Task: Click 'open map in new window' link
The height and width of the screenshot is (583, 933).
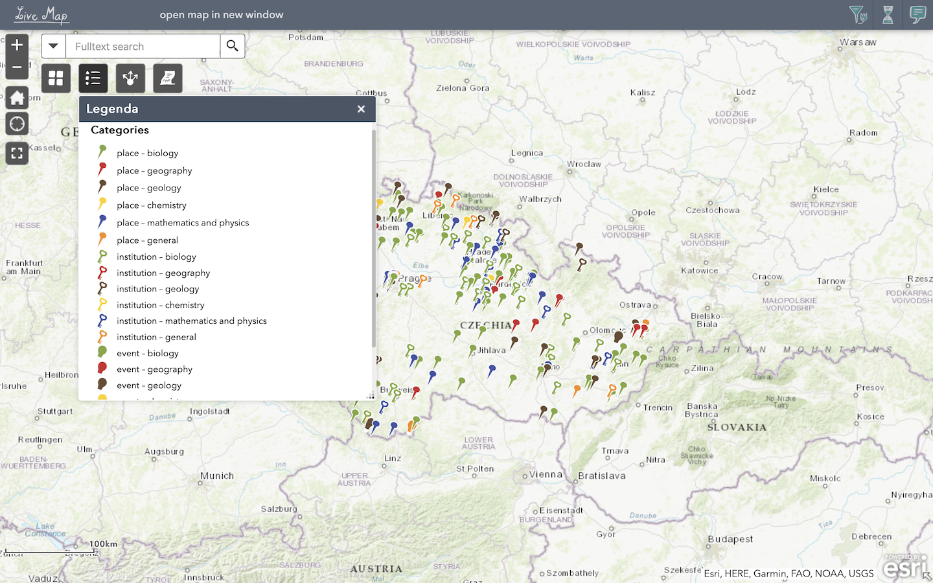Action: pyautogui.click(x=222, y=14)
